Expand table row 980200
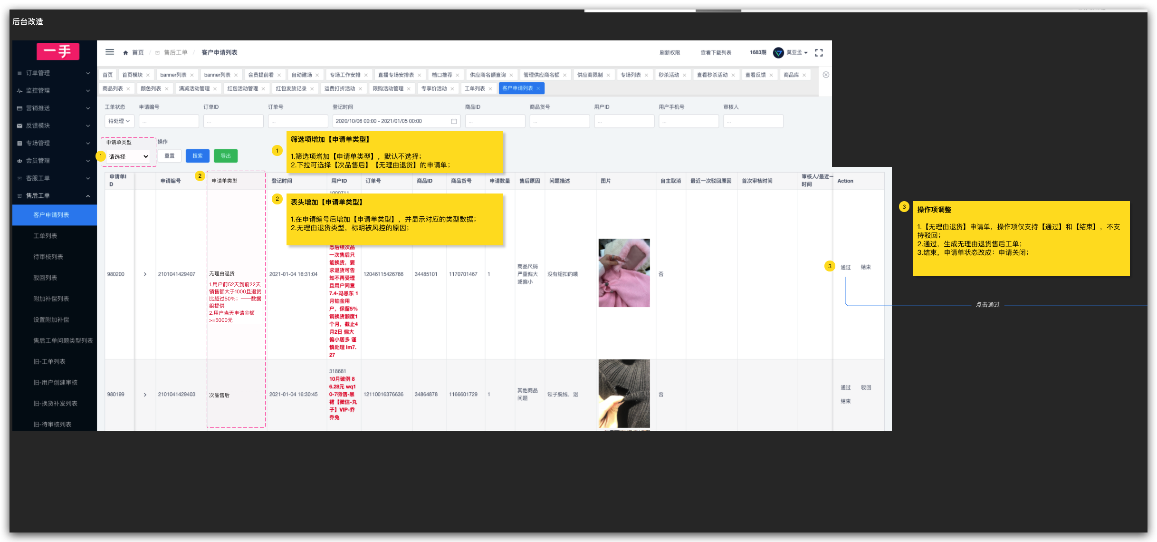 click(145, 274)
